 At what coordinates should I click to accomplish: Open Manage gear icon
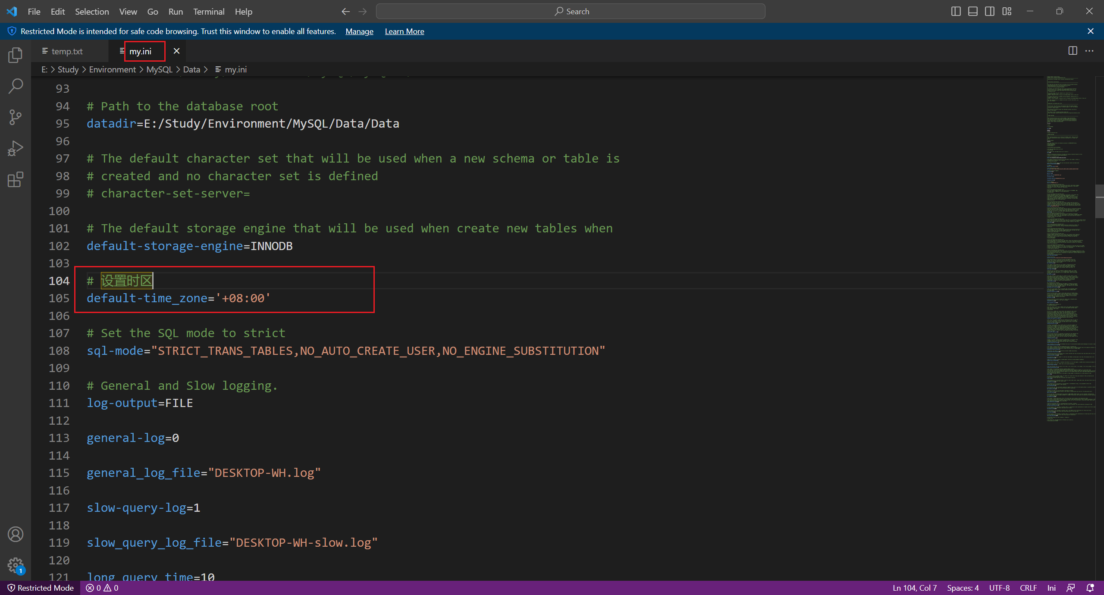pyautogui.click(x=16, y=565)
